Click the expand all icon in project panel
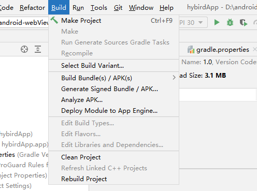257x191 pixels. [38, 49]
